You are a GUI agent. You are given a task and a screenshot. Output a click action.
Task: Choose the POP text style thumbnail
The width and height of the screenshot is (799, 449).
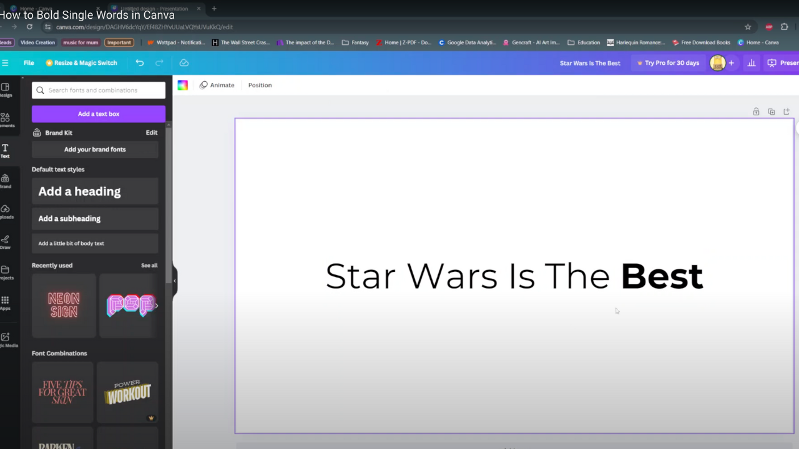coord(129,306)
